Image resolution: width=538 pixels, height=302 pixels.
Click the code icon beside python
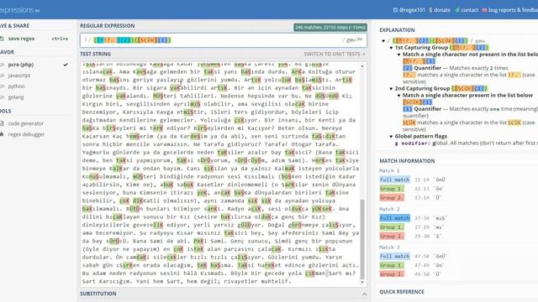[2, 86]
